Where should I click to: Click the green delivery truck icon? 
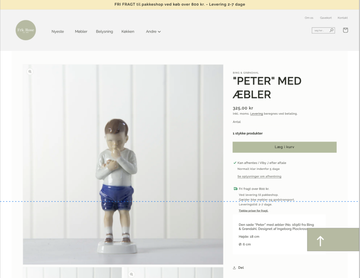235,188
